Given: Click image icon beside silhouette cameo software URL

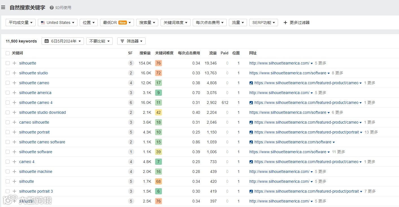Looking at the screenshot, I should 251,142.
